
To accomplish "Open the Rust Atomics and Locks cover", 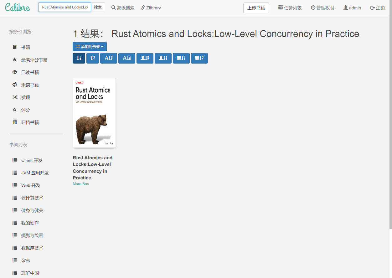I will coord(94,113).
